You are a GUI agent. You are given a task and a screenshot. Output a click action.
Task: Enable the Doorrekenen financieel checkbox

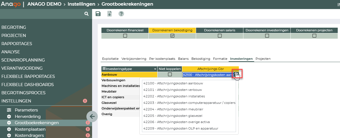(125, 36)
